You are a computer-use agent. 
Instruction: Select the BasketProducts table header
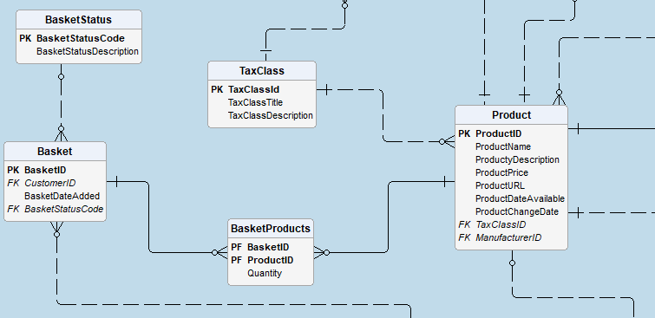pos(271,229)
